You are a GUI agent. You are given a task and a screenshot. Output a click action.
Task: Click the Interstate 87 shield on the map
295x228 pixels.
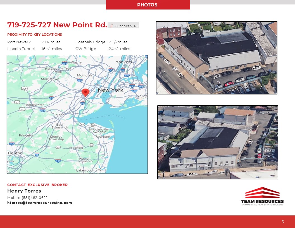coord(123,70)
